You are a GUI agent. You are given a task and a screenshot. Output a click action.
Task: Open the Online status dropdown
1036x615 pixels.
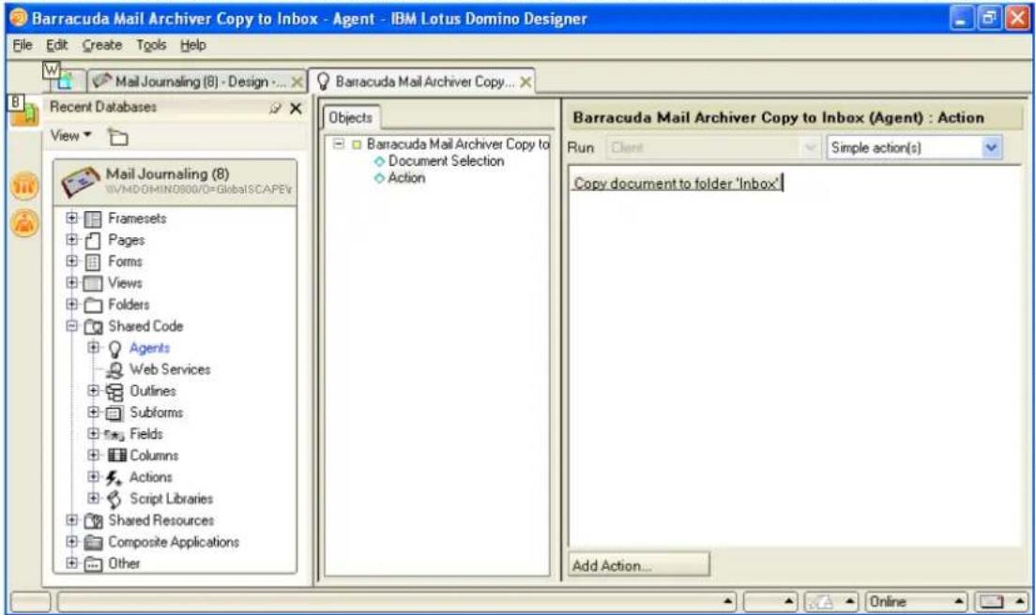coord(958,602)
